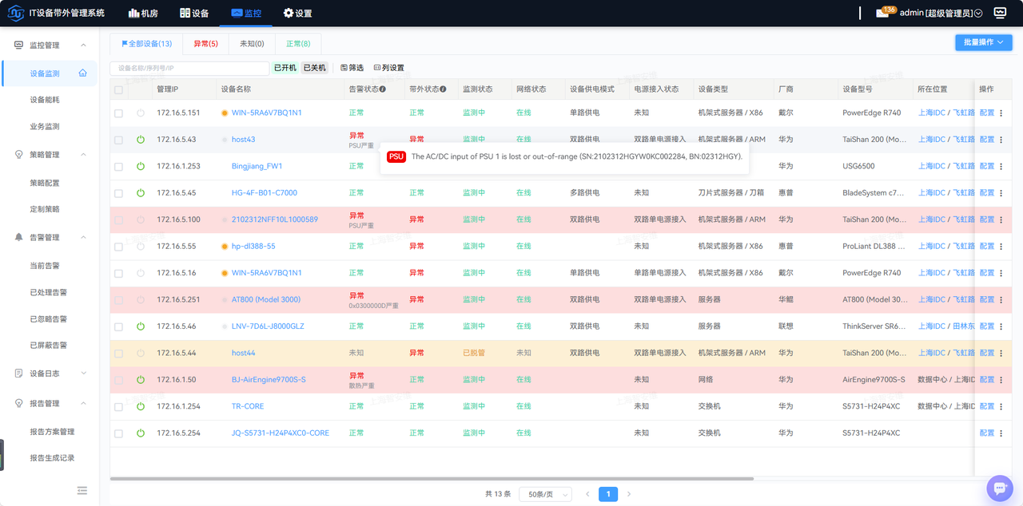Check the box for row 172.16.1.254

pyautogui.click(x=118, y=406)
